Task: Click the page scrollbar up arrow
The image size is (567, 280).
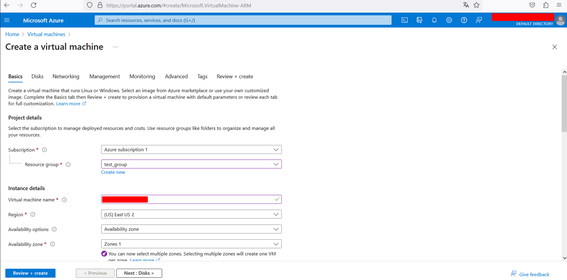Action: coord(564,72)
